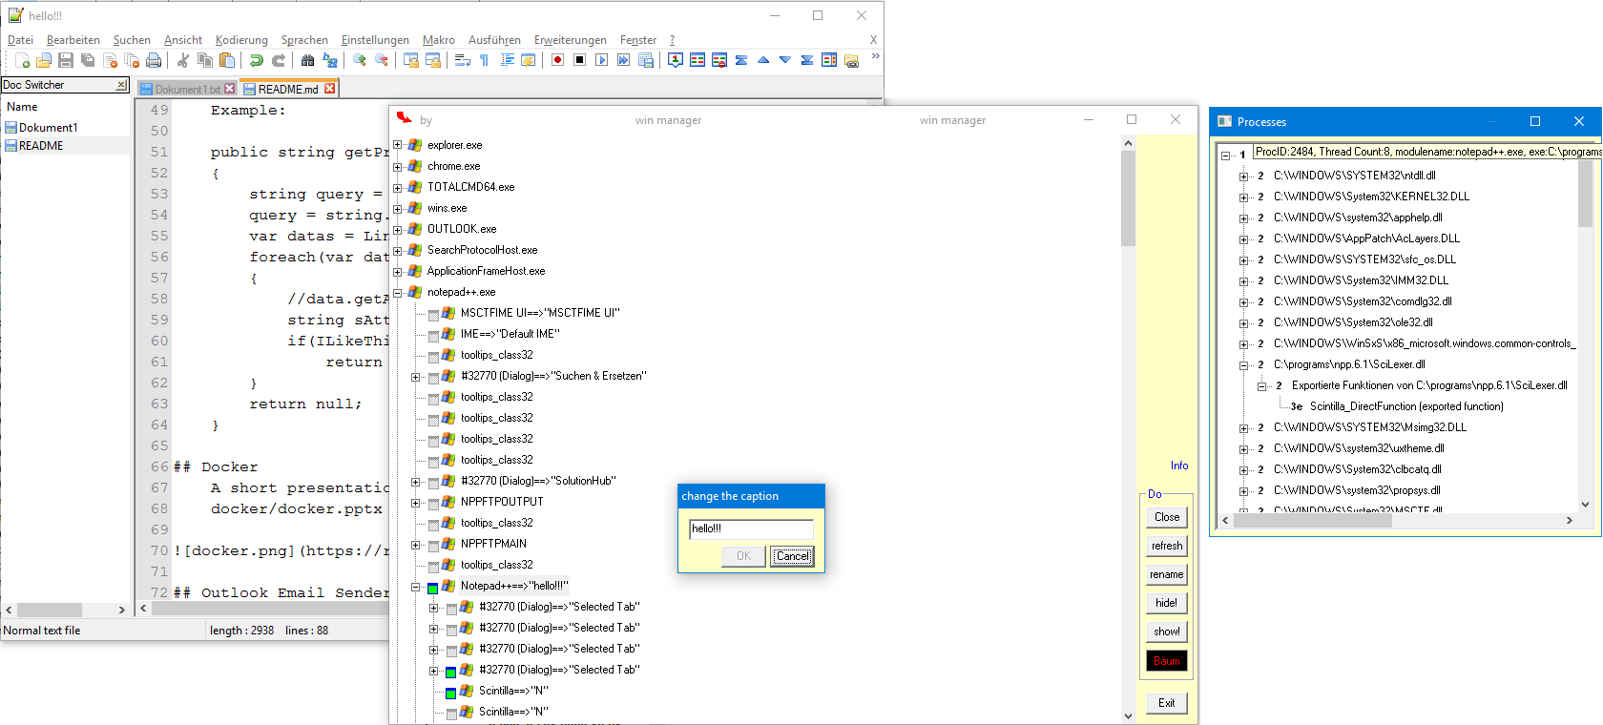This screenshot has height=725, width=1603.
Task: Click the Stop recording macro icon
Action: pyautogui.click(x=580, y=60)
